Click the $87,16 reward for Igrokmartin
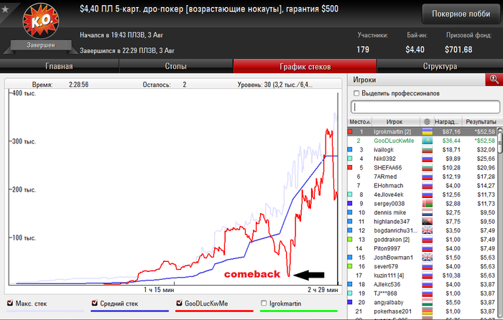The width and height of the screenshot is (503, 320). click(x=451, y=131)
